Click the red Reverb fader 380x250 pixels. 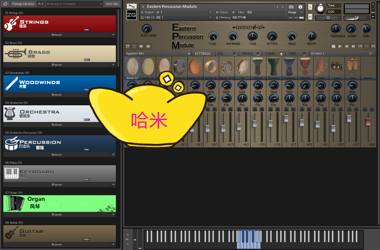click(368, 122)
